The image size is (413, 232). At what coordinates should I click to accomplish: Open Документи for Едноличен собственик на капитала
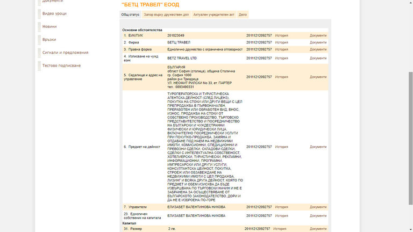(x=318, y=215)
